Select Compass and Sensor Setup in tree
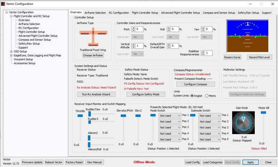Image resolution: width=278 pixels, height=167 pixels. 34,40
